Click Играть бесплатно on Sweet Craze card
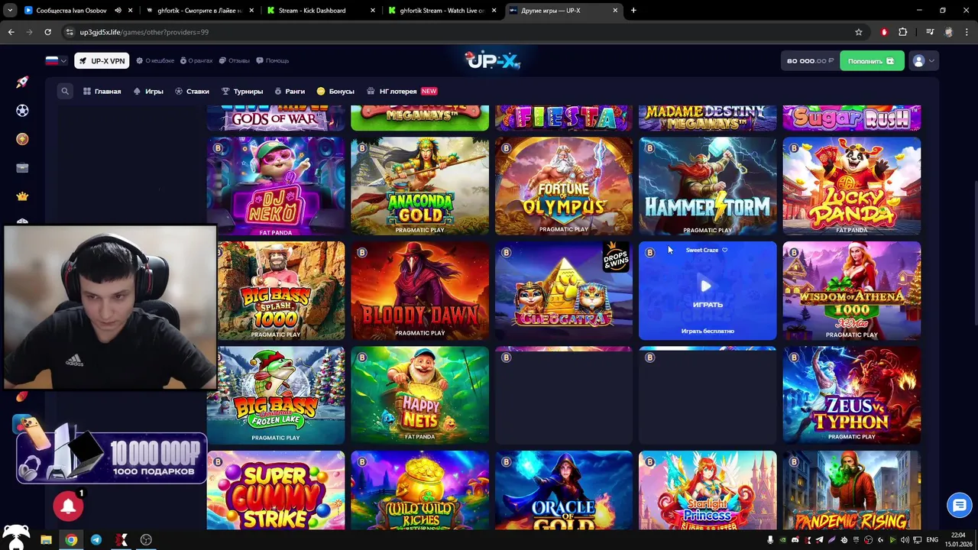The height and width of the screenshot is (550, 978). (708, 331)
